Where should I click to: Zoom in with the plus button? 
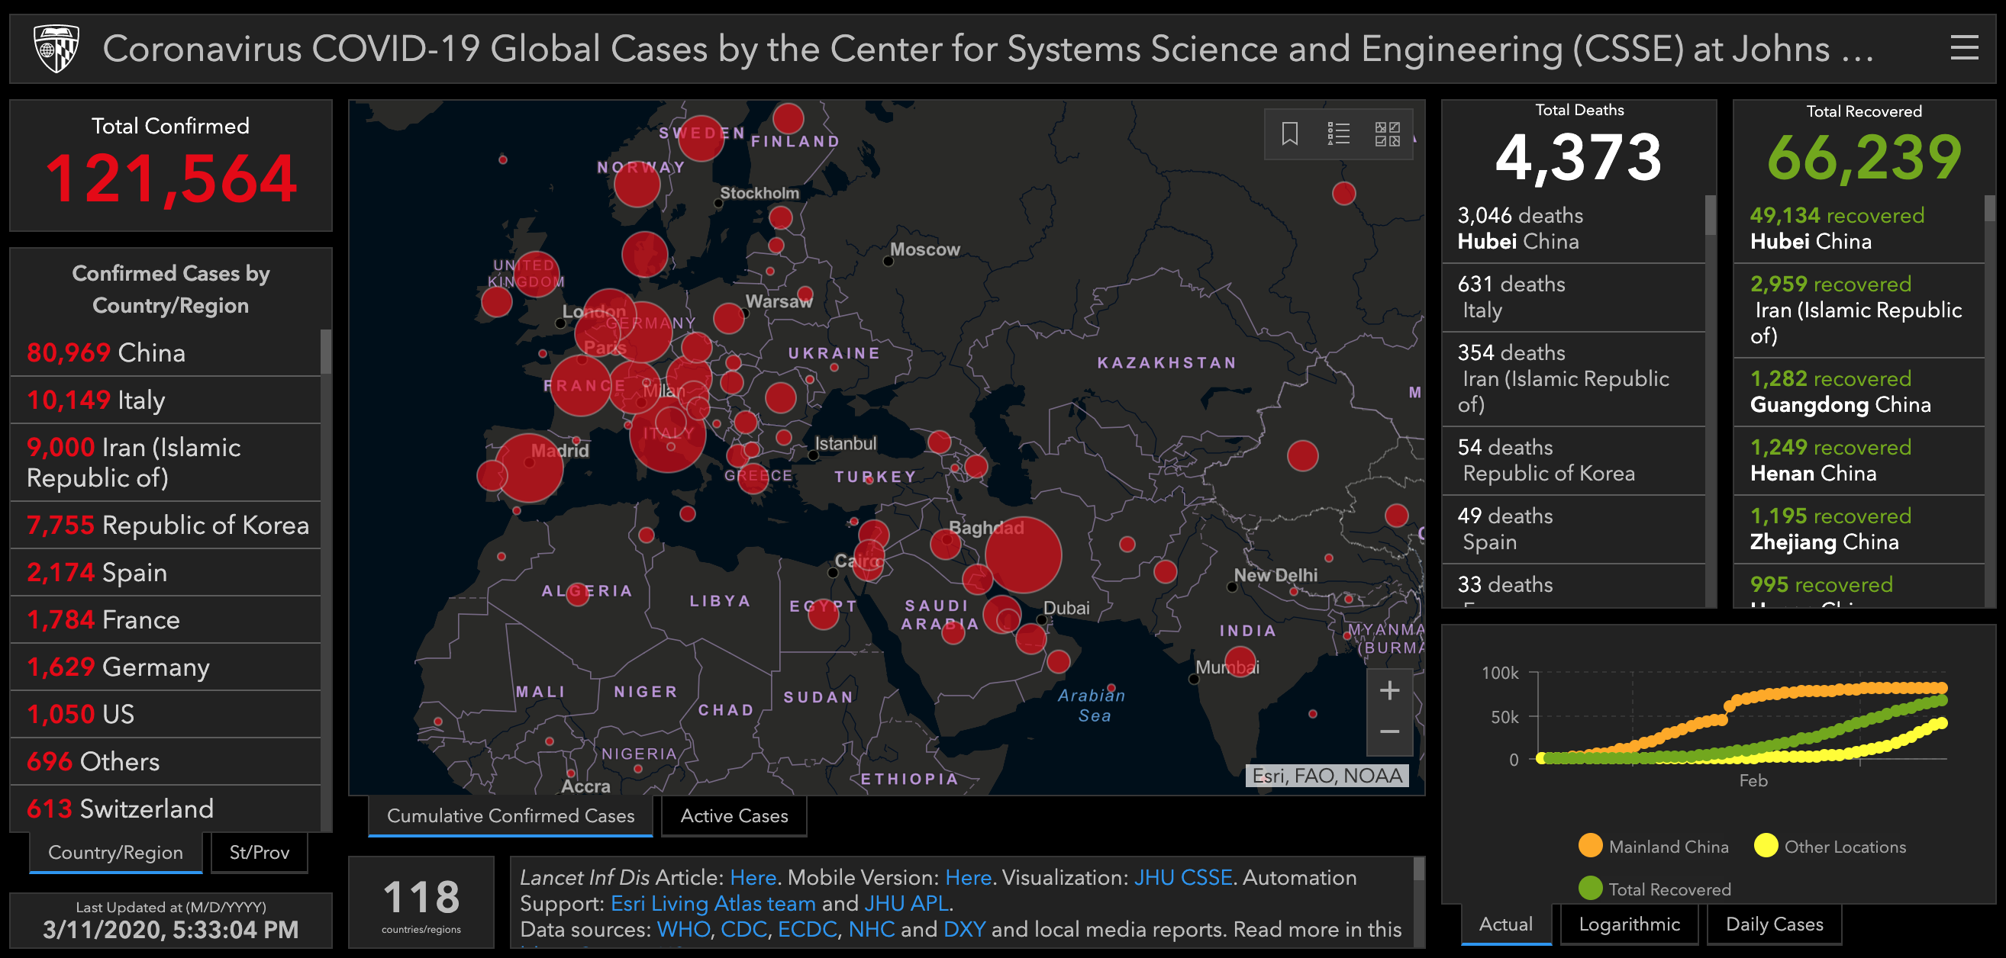[x=1389, y=690]
